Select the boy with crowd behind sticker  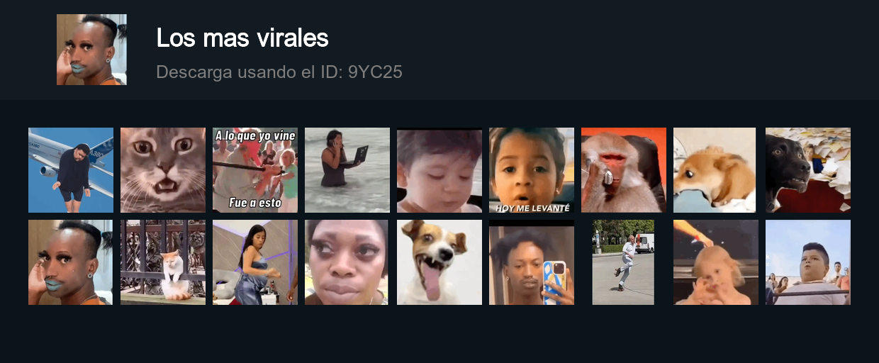click(808, 262)
